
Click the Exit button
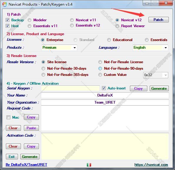12,157
